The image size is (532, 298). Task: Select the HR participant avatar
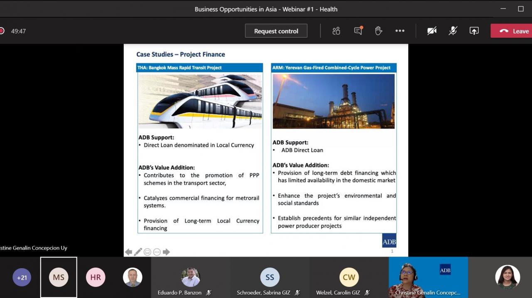click(x=96, y=277)
